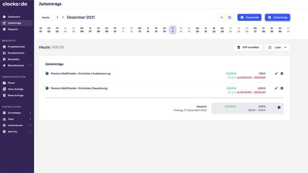Screen dimensions: 308x173
Task: Click the Zeiteintrag button
Action: (x=278, y=17)
